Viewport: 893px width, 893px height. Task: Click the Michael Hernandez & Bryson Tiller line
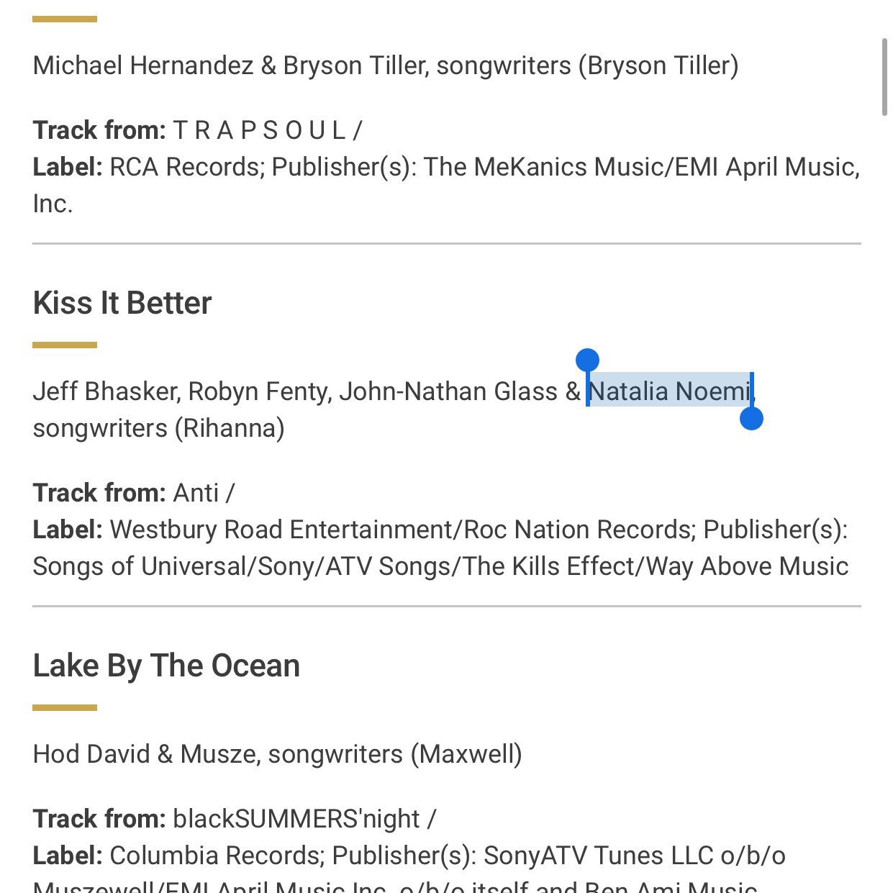point(386,65)
